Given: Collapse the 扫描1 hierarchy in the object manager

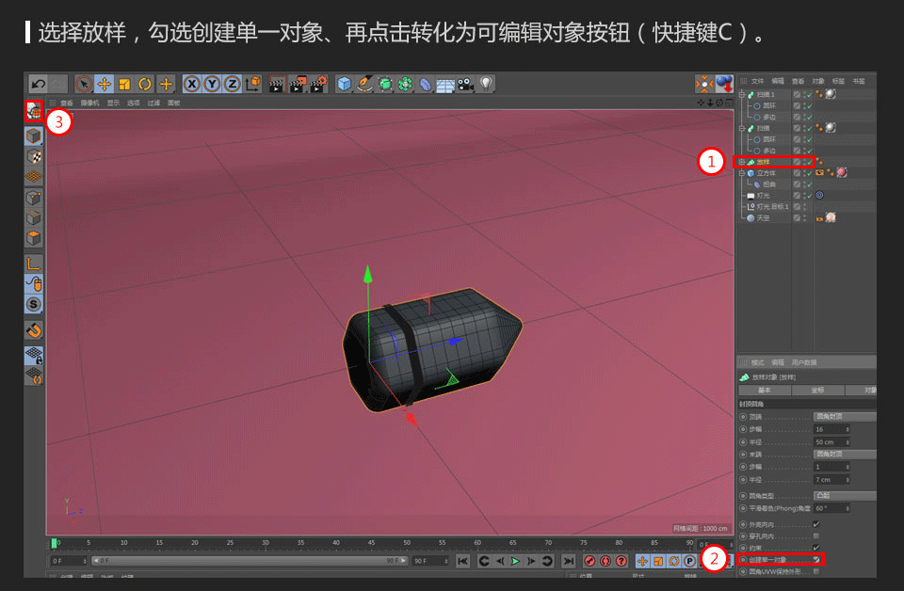Looking at the screenshot, I should (741, 94).
